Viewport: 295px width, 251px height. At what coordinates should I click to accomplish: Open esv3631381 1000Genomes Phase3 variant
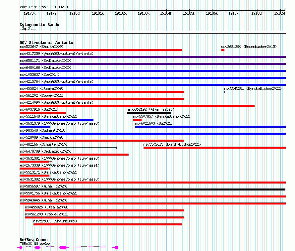60,158
